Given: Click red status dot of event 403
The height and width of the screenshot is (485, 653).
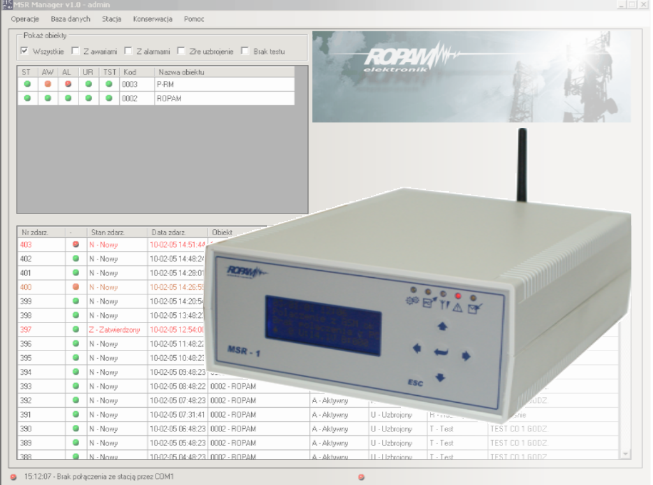Looking at the screenshot, I should 76,244.
